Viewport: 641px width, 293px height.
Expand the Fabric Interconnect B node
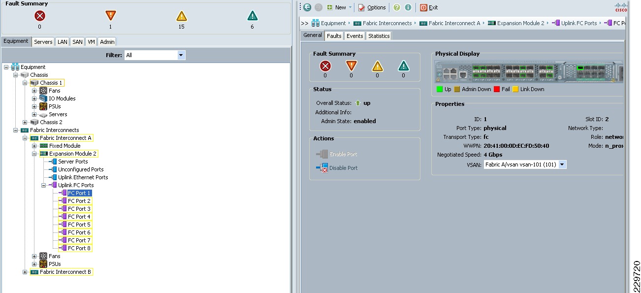[x=25, y=272]
